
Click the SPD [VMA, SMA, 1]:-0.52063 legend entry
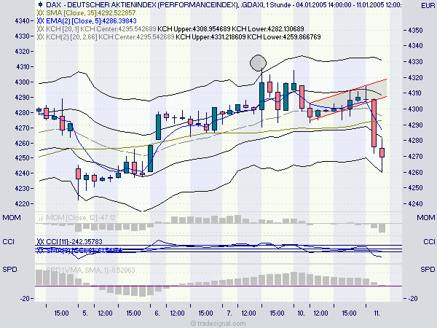pyautogui.click(x=90, y=270)
